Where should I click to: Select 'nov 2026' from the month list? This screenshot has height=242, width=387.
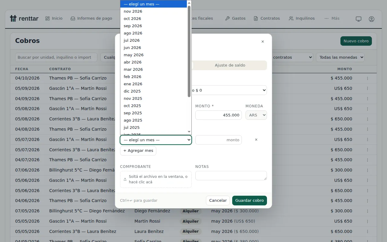(x=154, y=11)
